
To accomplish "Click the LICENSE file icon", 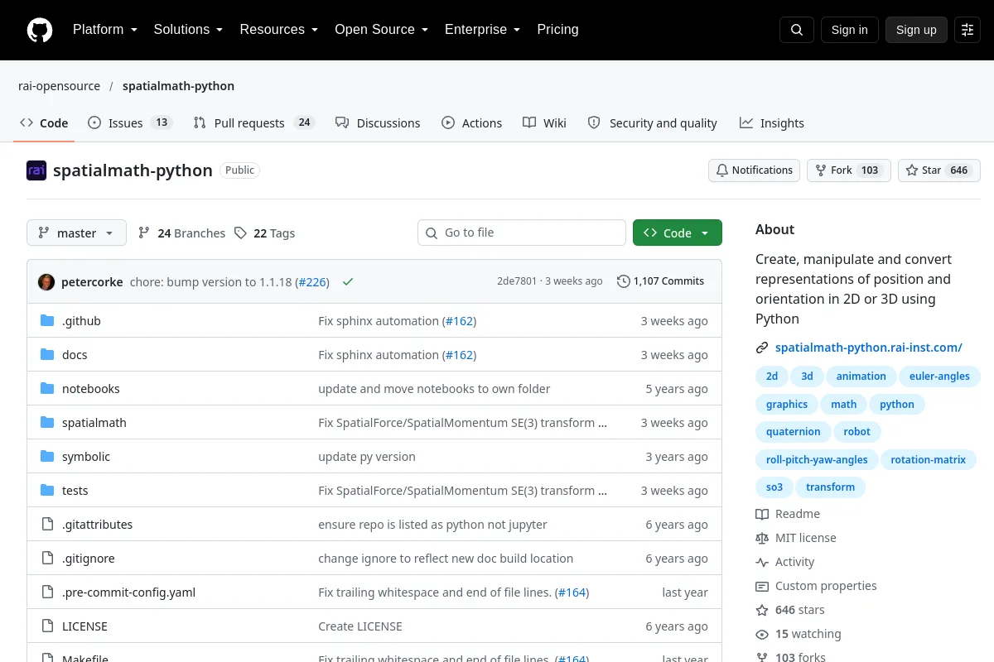I will click(x=47, y=626).
